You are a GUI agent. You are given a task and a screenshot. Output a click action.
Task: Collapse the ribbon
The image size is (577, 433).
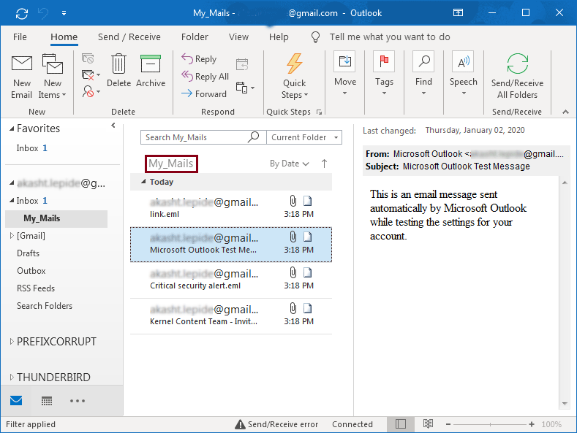565,112
